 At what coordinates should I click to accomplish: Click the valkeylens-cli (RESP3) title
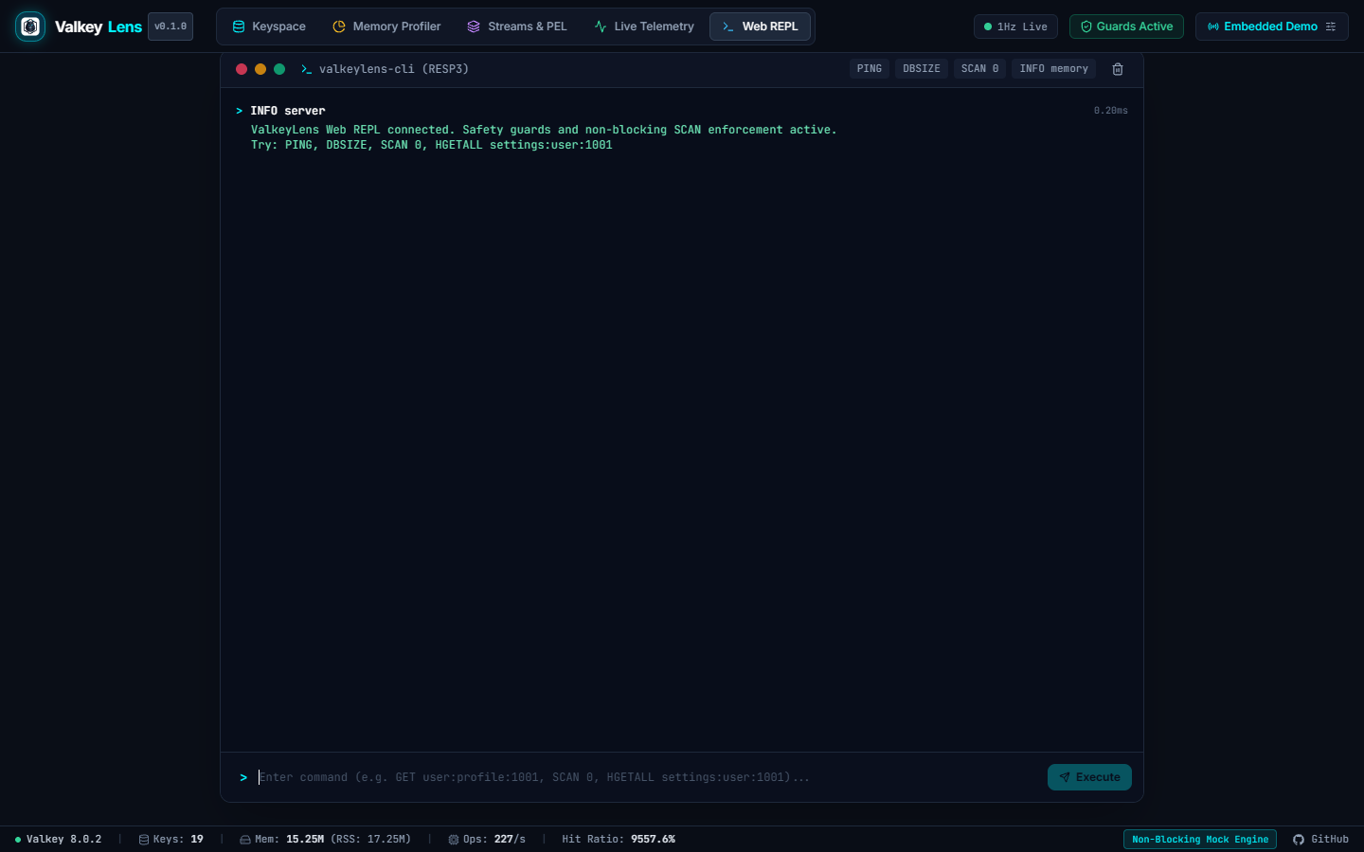click(394, 69)
